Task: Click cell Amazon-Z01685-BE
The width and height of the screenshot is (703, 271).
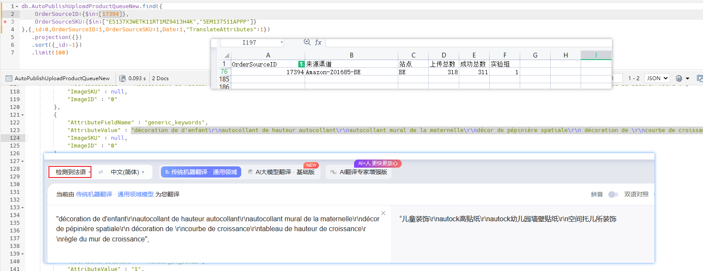Action: point(351,72)
